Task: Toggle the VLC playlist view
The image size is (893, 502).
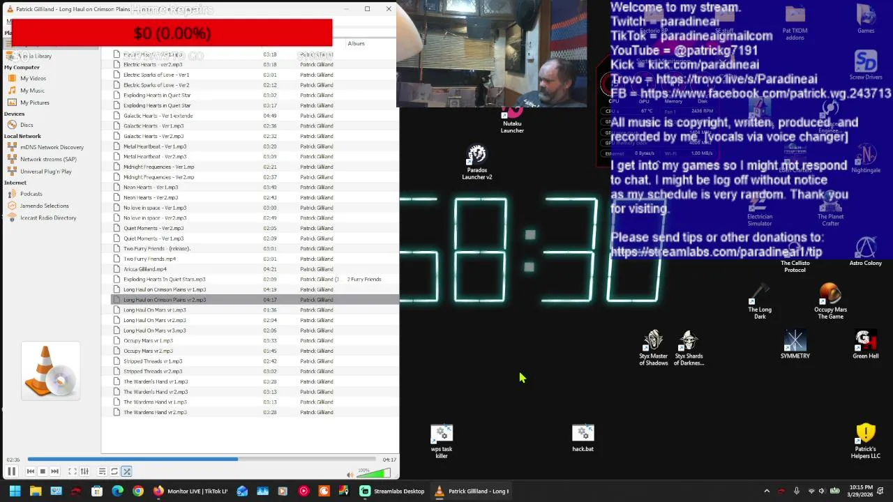Action: click(102, 471)
